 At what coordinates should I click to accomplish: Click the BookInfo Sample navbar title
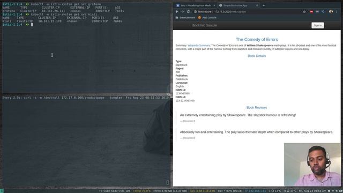(x=205, y=25)
